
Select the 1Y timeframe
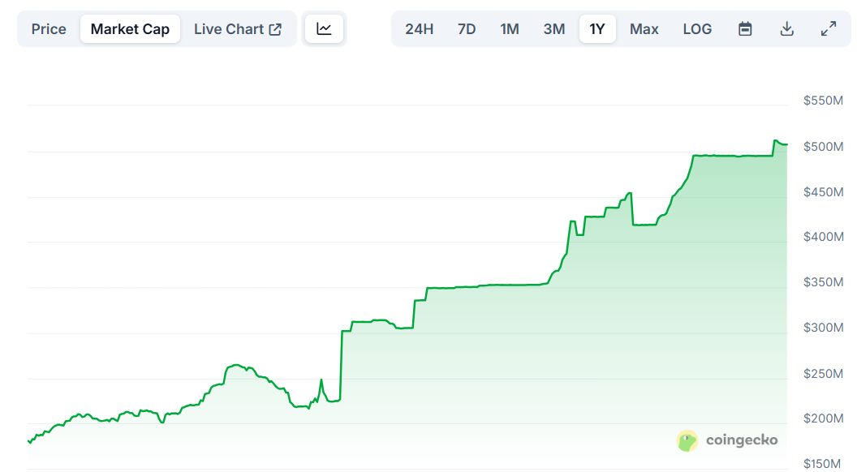[x=597, y=28]
